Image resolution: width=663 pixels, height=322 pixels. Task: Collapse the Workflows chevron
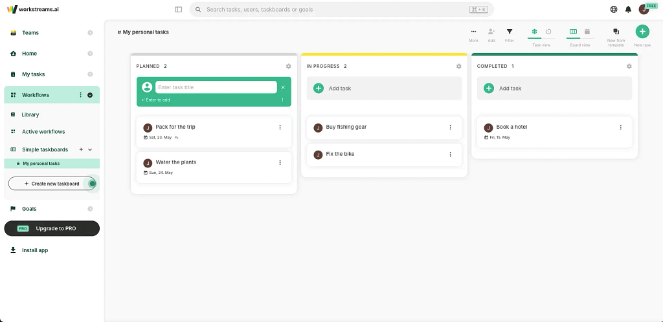click(x=90, y=95)
